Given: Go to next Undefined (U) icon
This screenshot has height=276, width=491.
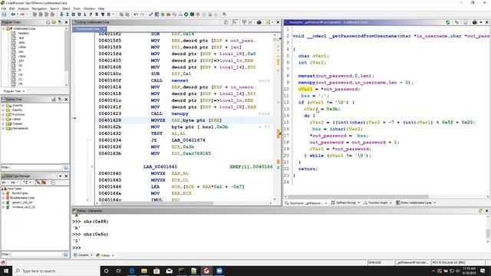Looking at the screenshot, I should [79, 15].
